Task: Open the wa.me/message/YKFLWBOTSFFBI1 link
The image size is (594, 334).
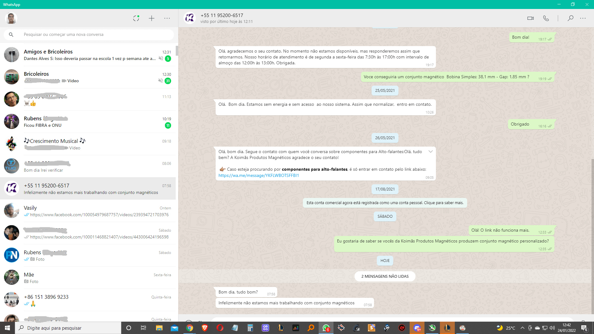Action: 259,175
